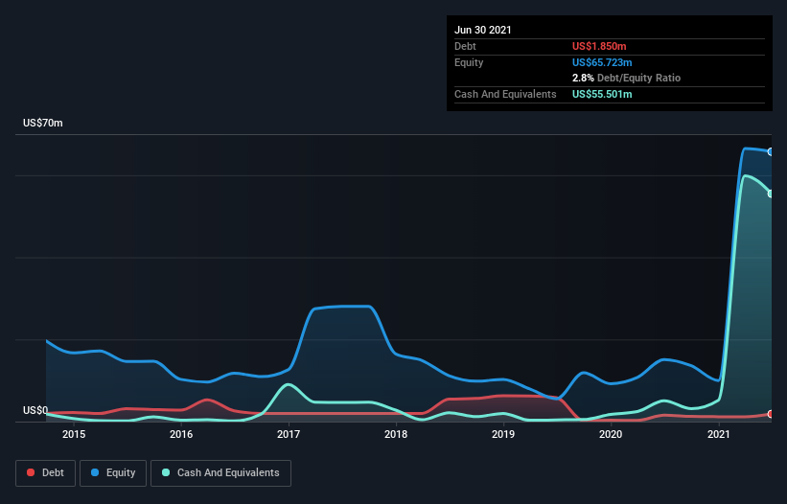787x504 pixels.
Task: Click the 2016 x-axis label
Action: pyautogui.click(x=181, y=434)
